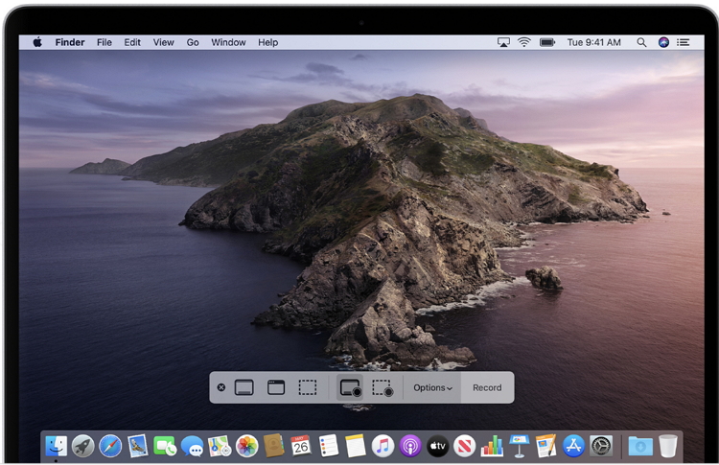Open Calendar showing 26 in Dock
This screenshot has height=465, width=719.
(x=301, y=446)
